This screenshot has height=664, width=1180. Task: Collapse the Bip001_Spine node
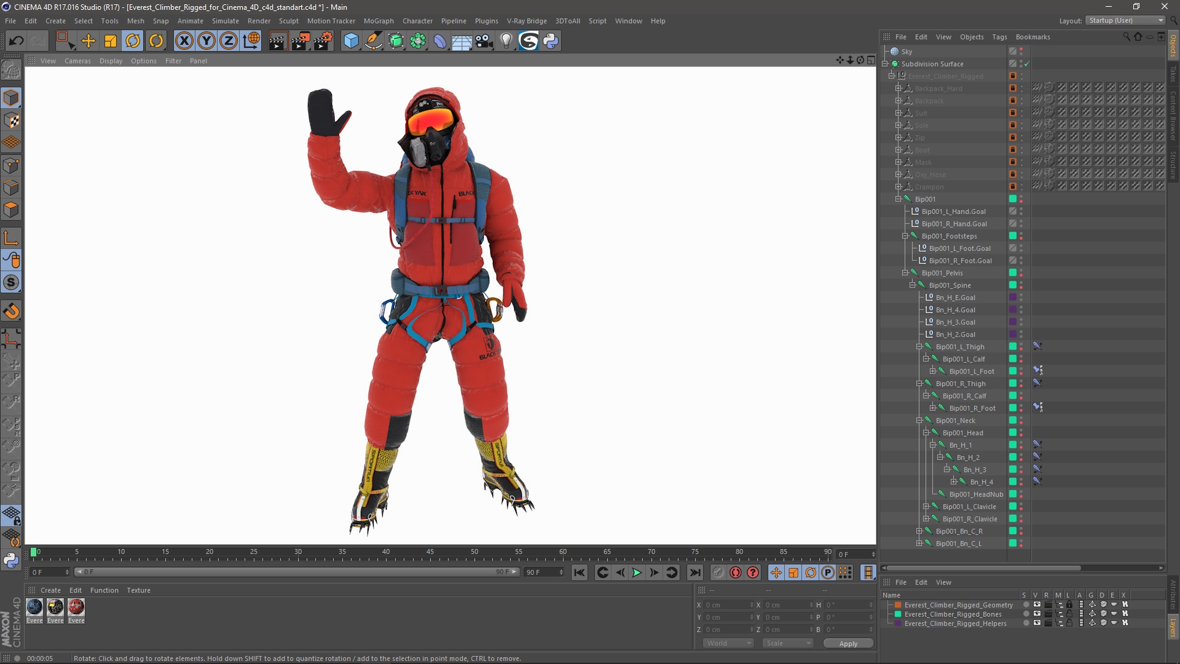click(x=913, y=285)
